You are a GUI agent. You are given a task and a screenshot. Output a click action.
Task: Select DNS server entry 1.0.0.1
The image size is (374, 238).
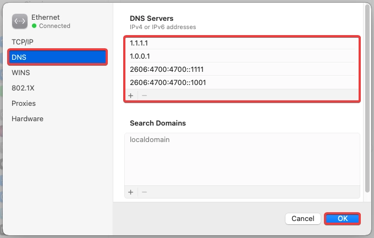click(x=242, y=56)
